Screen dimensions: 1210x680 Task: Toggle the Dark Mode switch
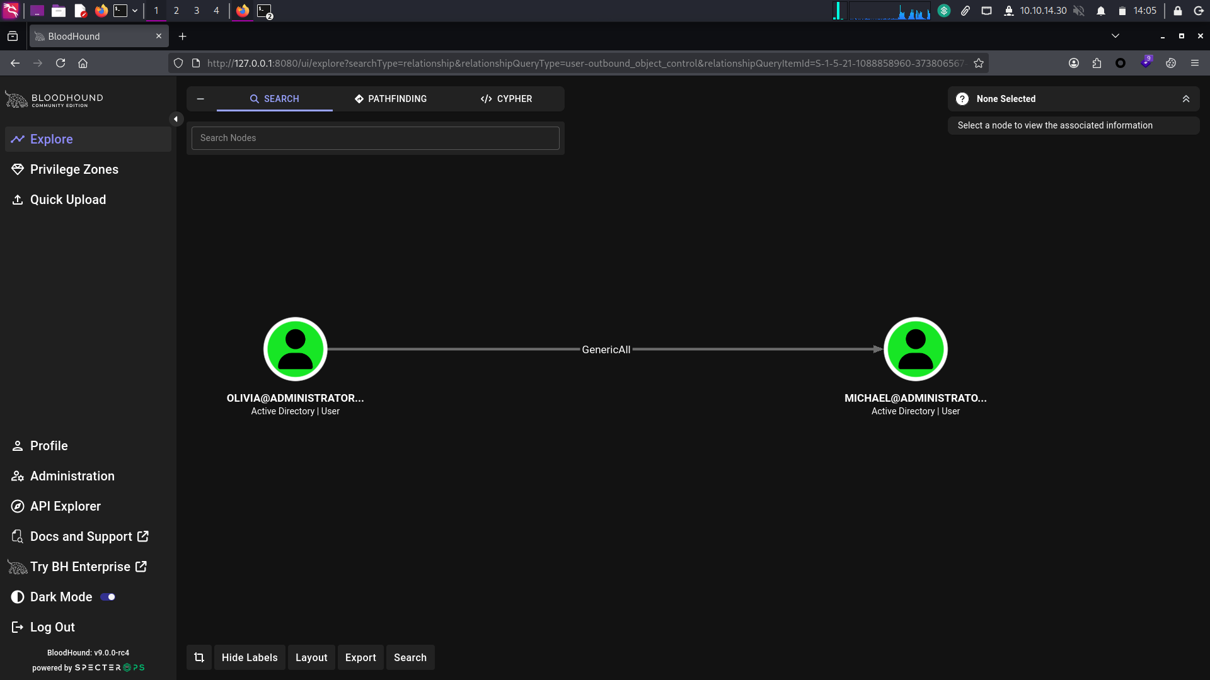pyautogui.click(x=108, y=597)
